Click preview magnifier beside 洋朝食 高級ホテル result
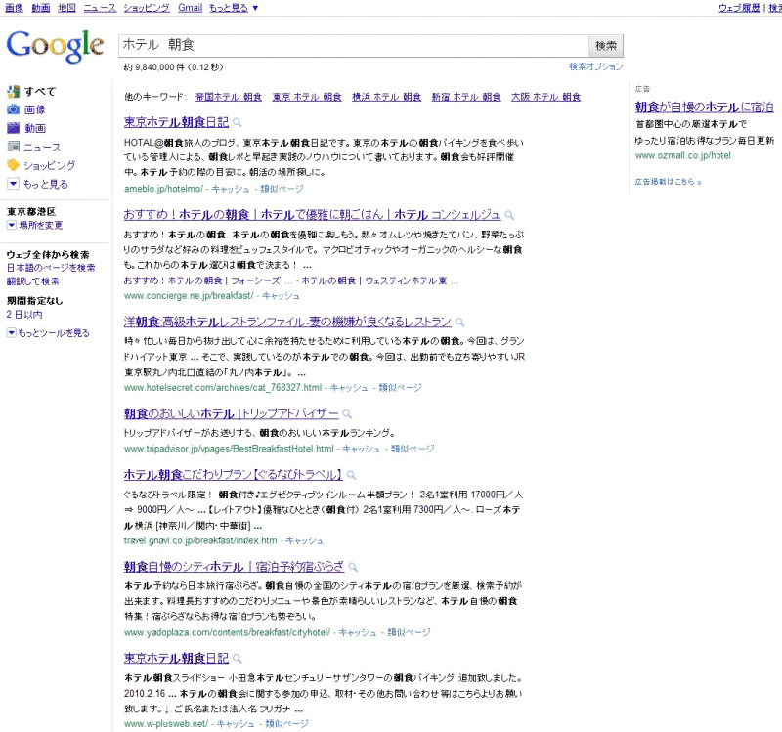The width and height of the screenshot is (782, 732). tap(460, 322)
